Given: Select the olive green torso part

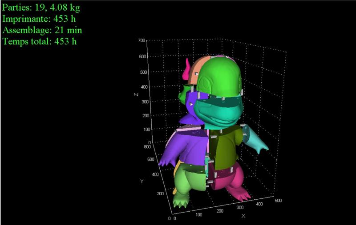Looking at the screenshot, I should pos(225,148).
